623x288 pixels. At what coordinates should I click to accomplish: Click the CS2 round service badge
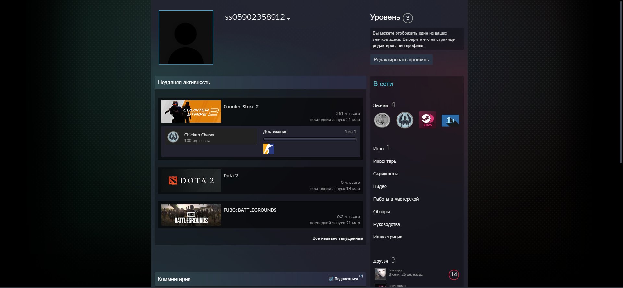coord(405,120)
